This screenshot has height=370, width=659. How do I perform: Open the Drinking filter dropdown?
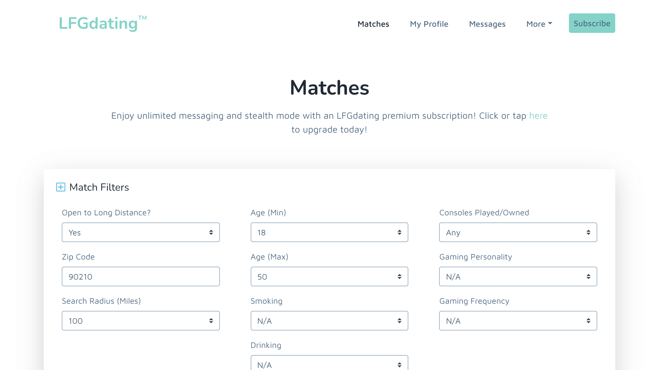point(329,363)
